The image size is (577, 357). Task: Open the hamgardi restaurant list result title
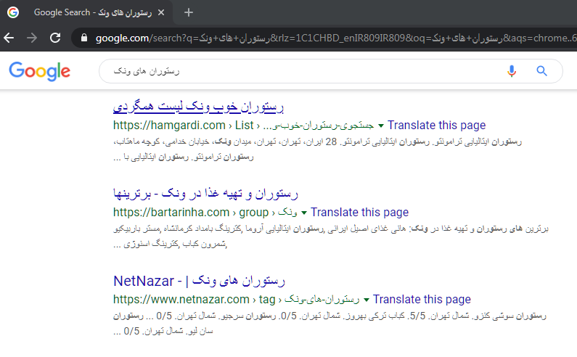click(198, 107)
